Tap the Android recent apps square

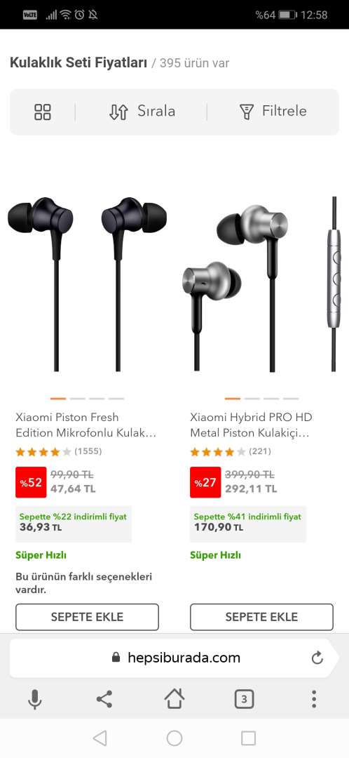click(248, 738)
